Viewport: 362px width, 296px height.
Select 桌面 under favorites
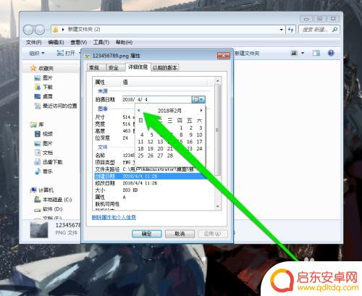click(x=43, y=96)
